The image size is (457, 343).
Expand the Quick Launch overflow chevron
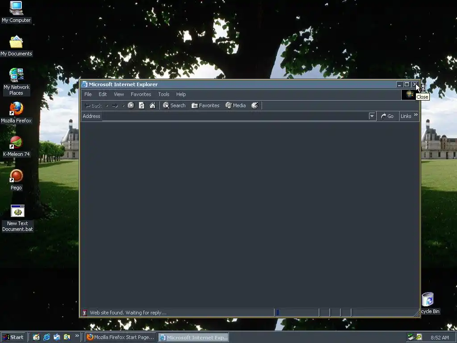point(77,336)
